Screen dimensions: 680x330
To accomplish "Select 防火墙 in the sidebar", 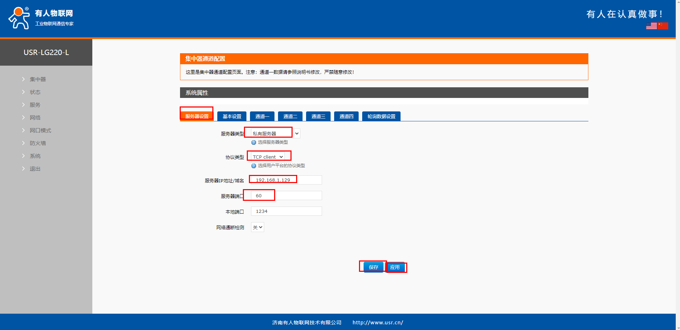I will (x=38, y=143).
